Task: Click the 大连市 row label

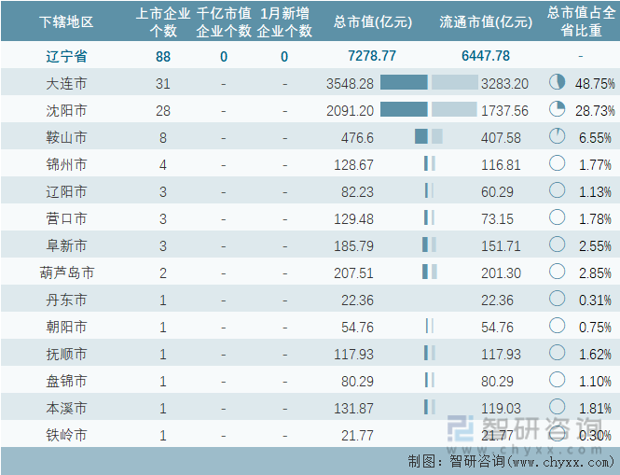Action: (x=66, y=83)
